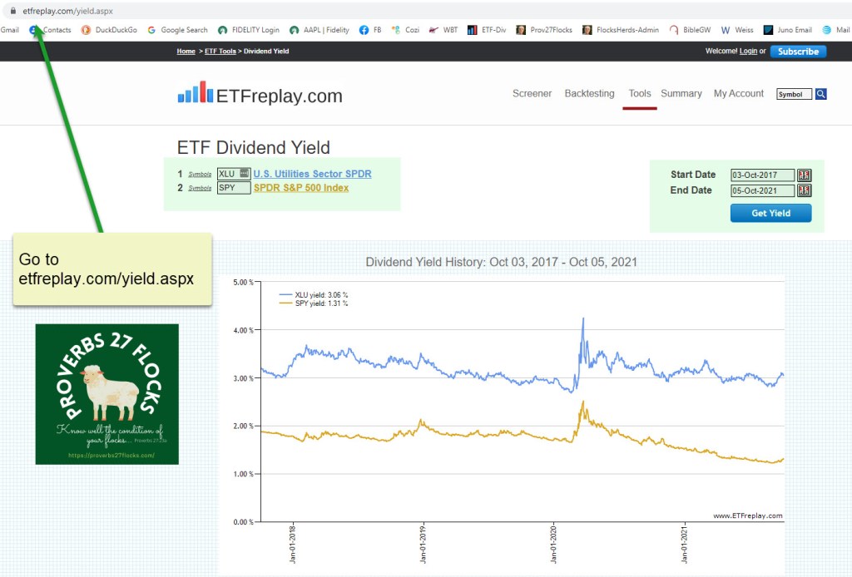Open the FB Facebook bookmark
The height and width of the screenshot is (577, 852).
pos(370,30)
